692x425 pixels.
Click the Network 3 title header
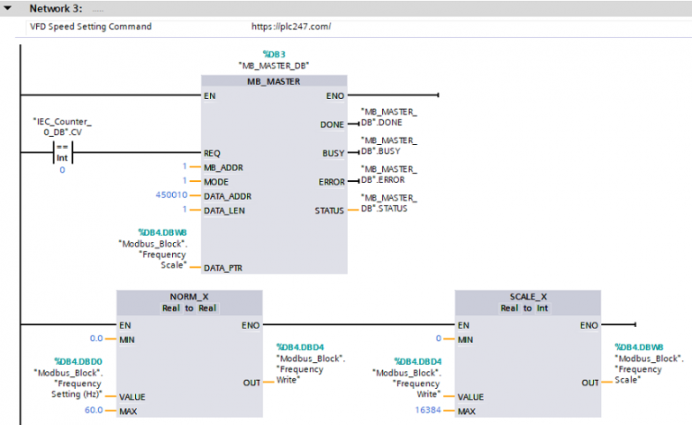[x=56, y=8]
